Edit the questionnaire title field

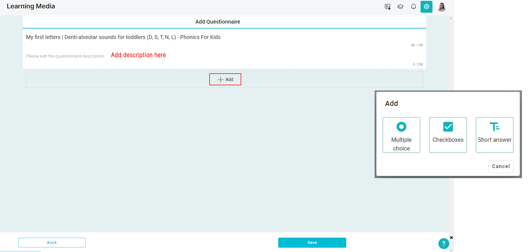224,37
